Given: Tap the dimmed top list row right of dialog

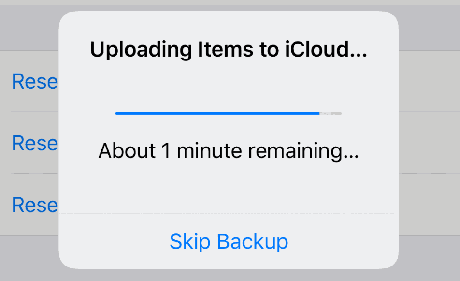Looking at the screenshot, I should coord(429,81).
